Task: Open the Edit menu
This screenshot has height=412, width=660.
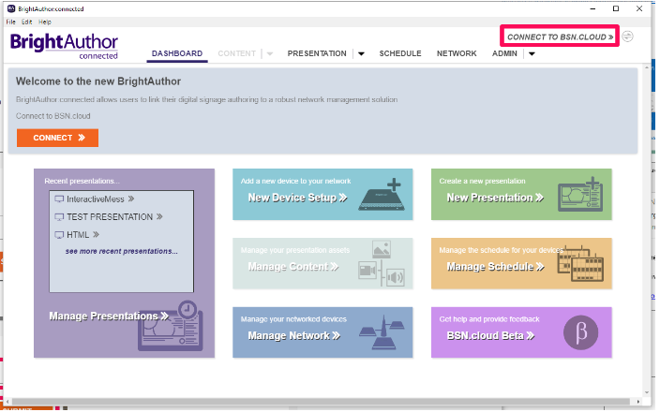Action: (x=27, y=22)
